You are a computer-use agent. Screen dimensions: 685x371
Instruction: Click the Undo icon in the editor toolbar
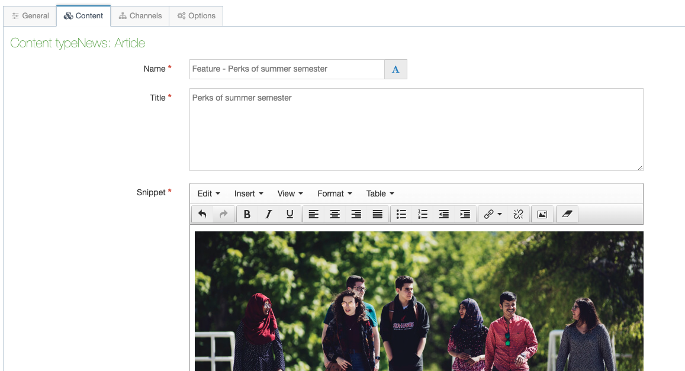[202, 214]
